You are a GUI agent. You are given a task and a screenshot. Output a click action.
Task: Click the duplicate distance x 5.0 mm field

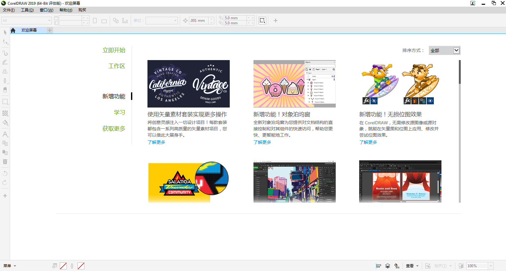pos(235,18)
